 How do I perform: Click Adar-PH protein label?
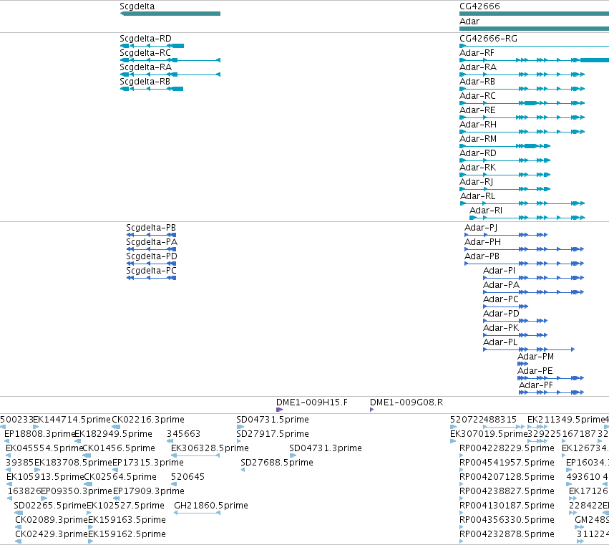click(483, 242)
